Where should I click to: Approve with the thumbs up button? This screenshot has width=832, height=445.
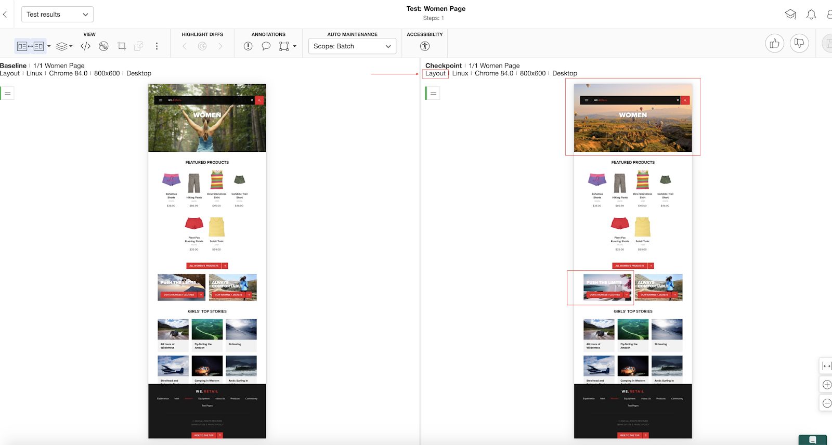[774, 44]
